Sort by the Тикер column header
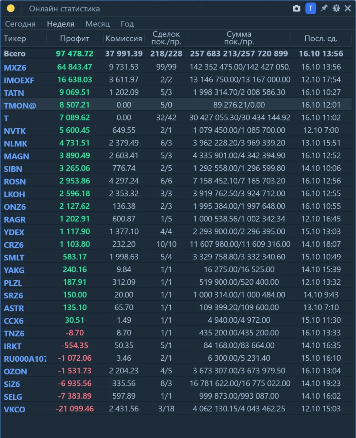Screen dimensions: 356x438 pyautogui.click(x=15, y=38)
